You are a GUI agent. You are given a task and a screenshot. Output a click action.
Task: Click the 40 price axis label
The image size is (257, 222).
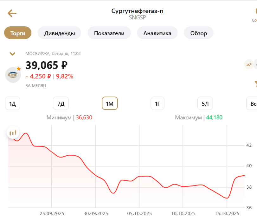coord(249,166)
